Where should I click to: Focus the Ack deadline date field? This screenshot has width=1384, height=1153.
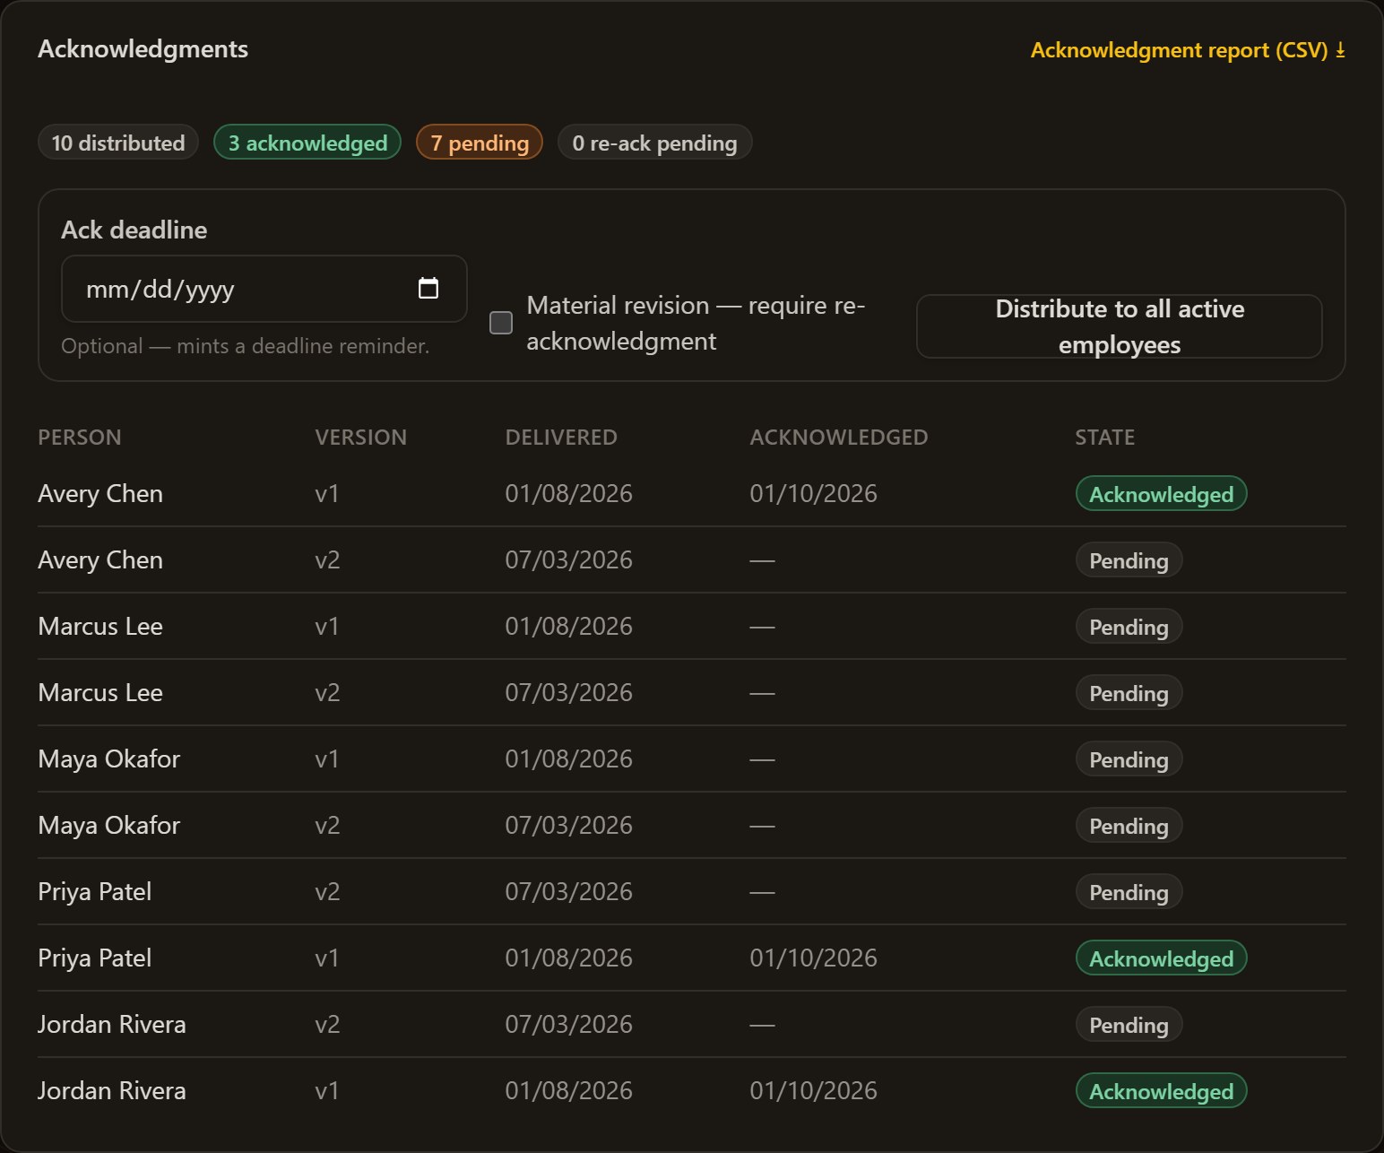click(x=264, y=289)
